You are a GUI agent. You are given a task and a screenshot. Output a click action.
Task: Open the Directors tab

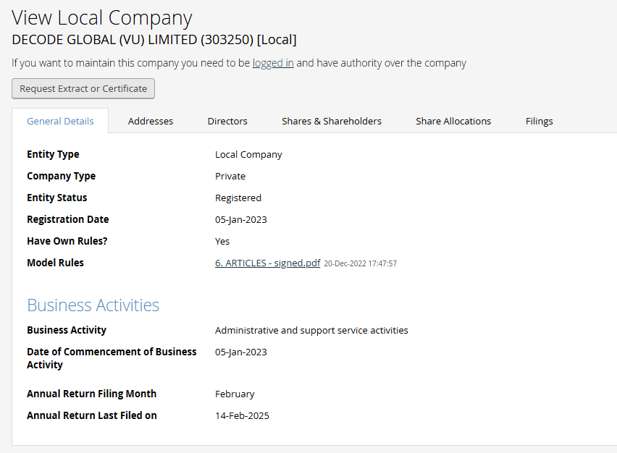click(227, 121)
